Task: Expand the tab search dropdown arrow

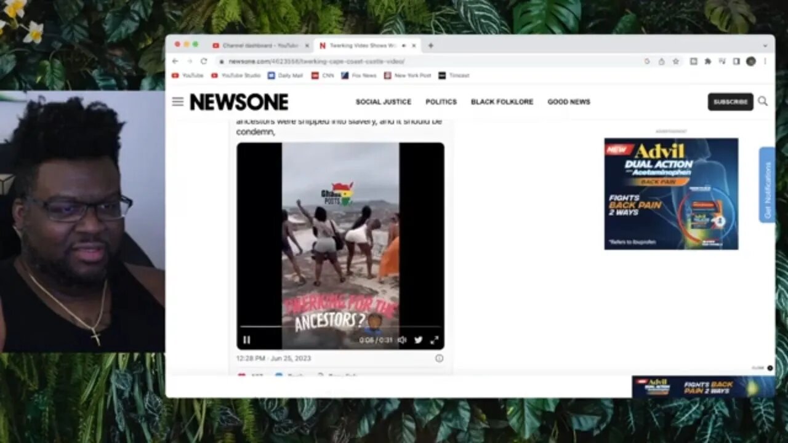Action: 765,46
